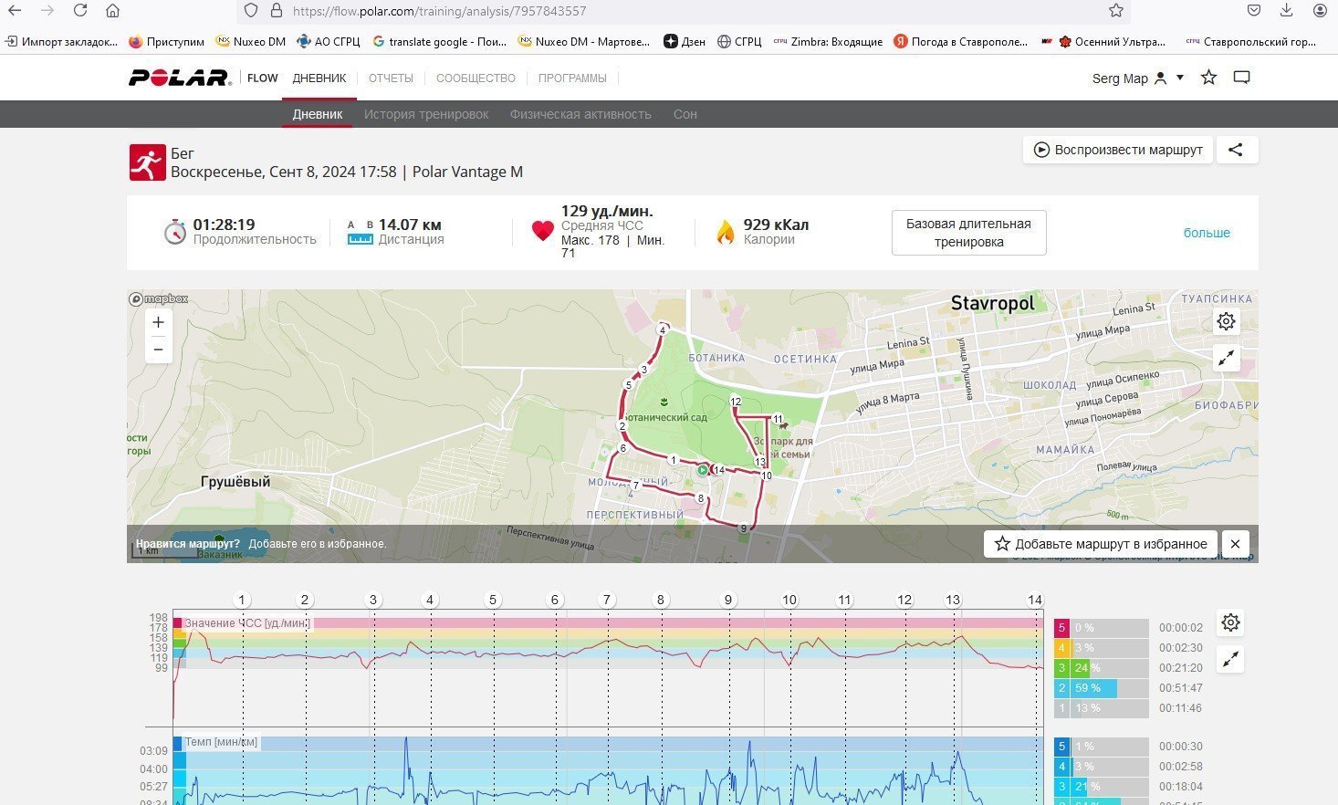Click the heart rate zone 2 blue swatch
This screenshot has width=1338, height=805.
(1061, 688)
